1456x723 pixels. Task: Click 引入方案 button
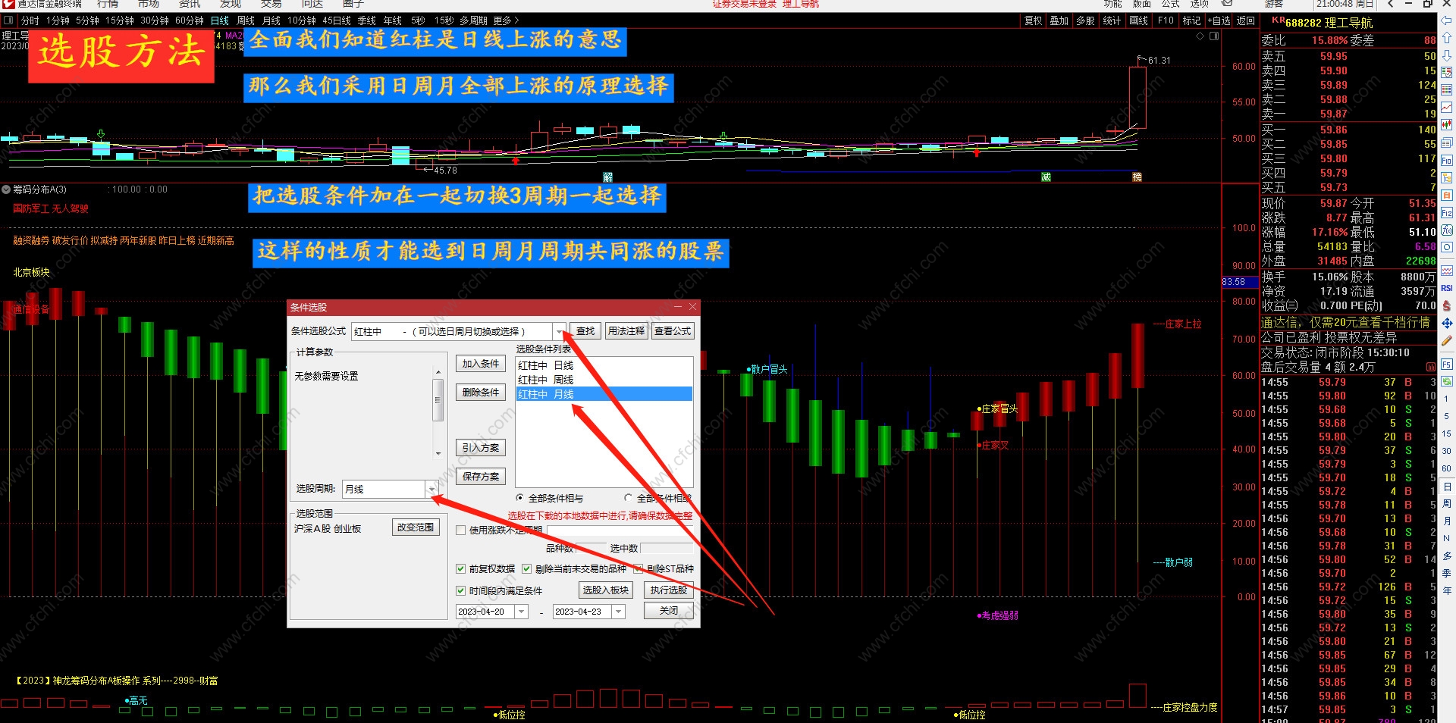[x=481, y=447]
